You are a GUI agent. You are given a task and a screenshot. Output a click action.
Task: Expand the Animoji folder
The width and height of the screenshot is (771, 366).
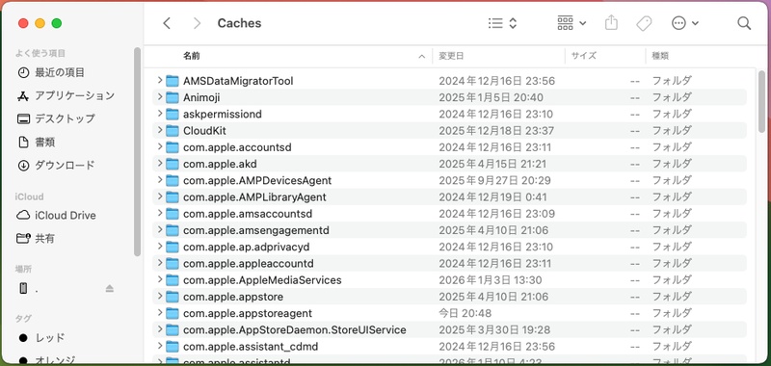(160, 96)
